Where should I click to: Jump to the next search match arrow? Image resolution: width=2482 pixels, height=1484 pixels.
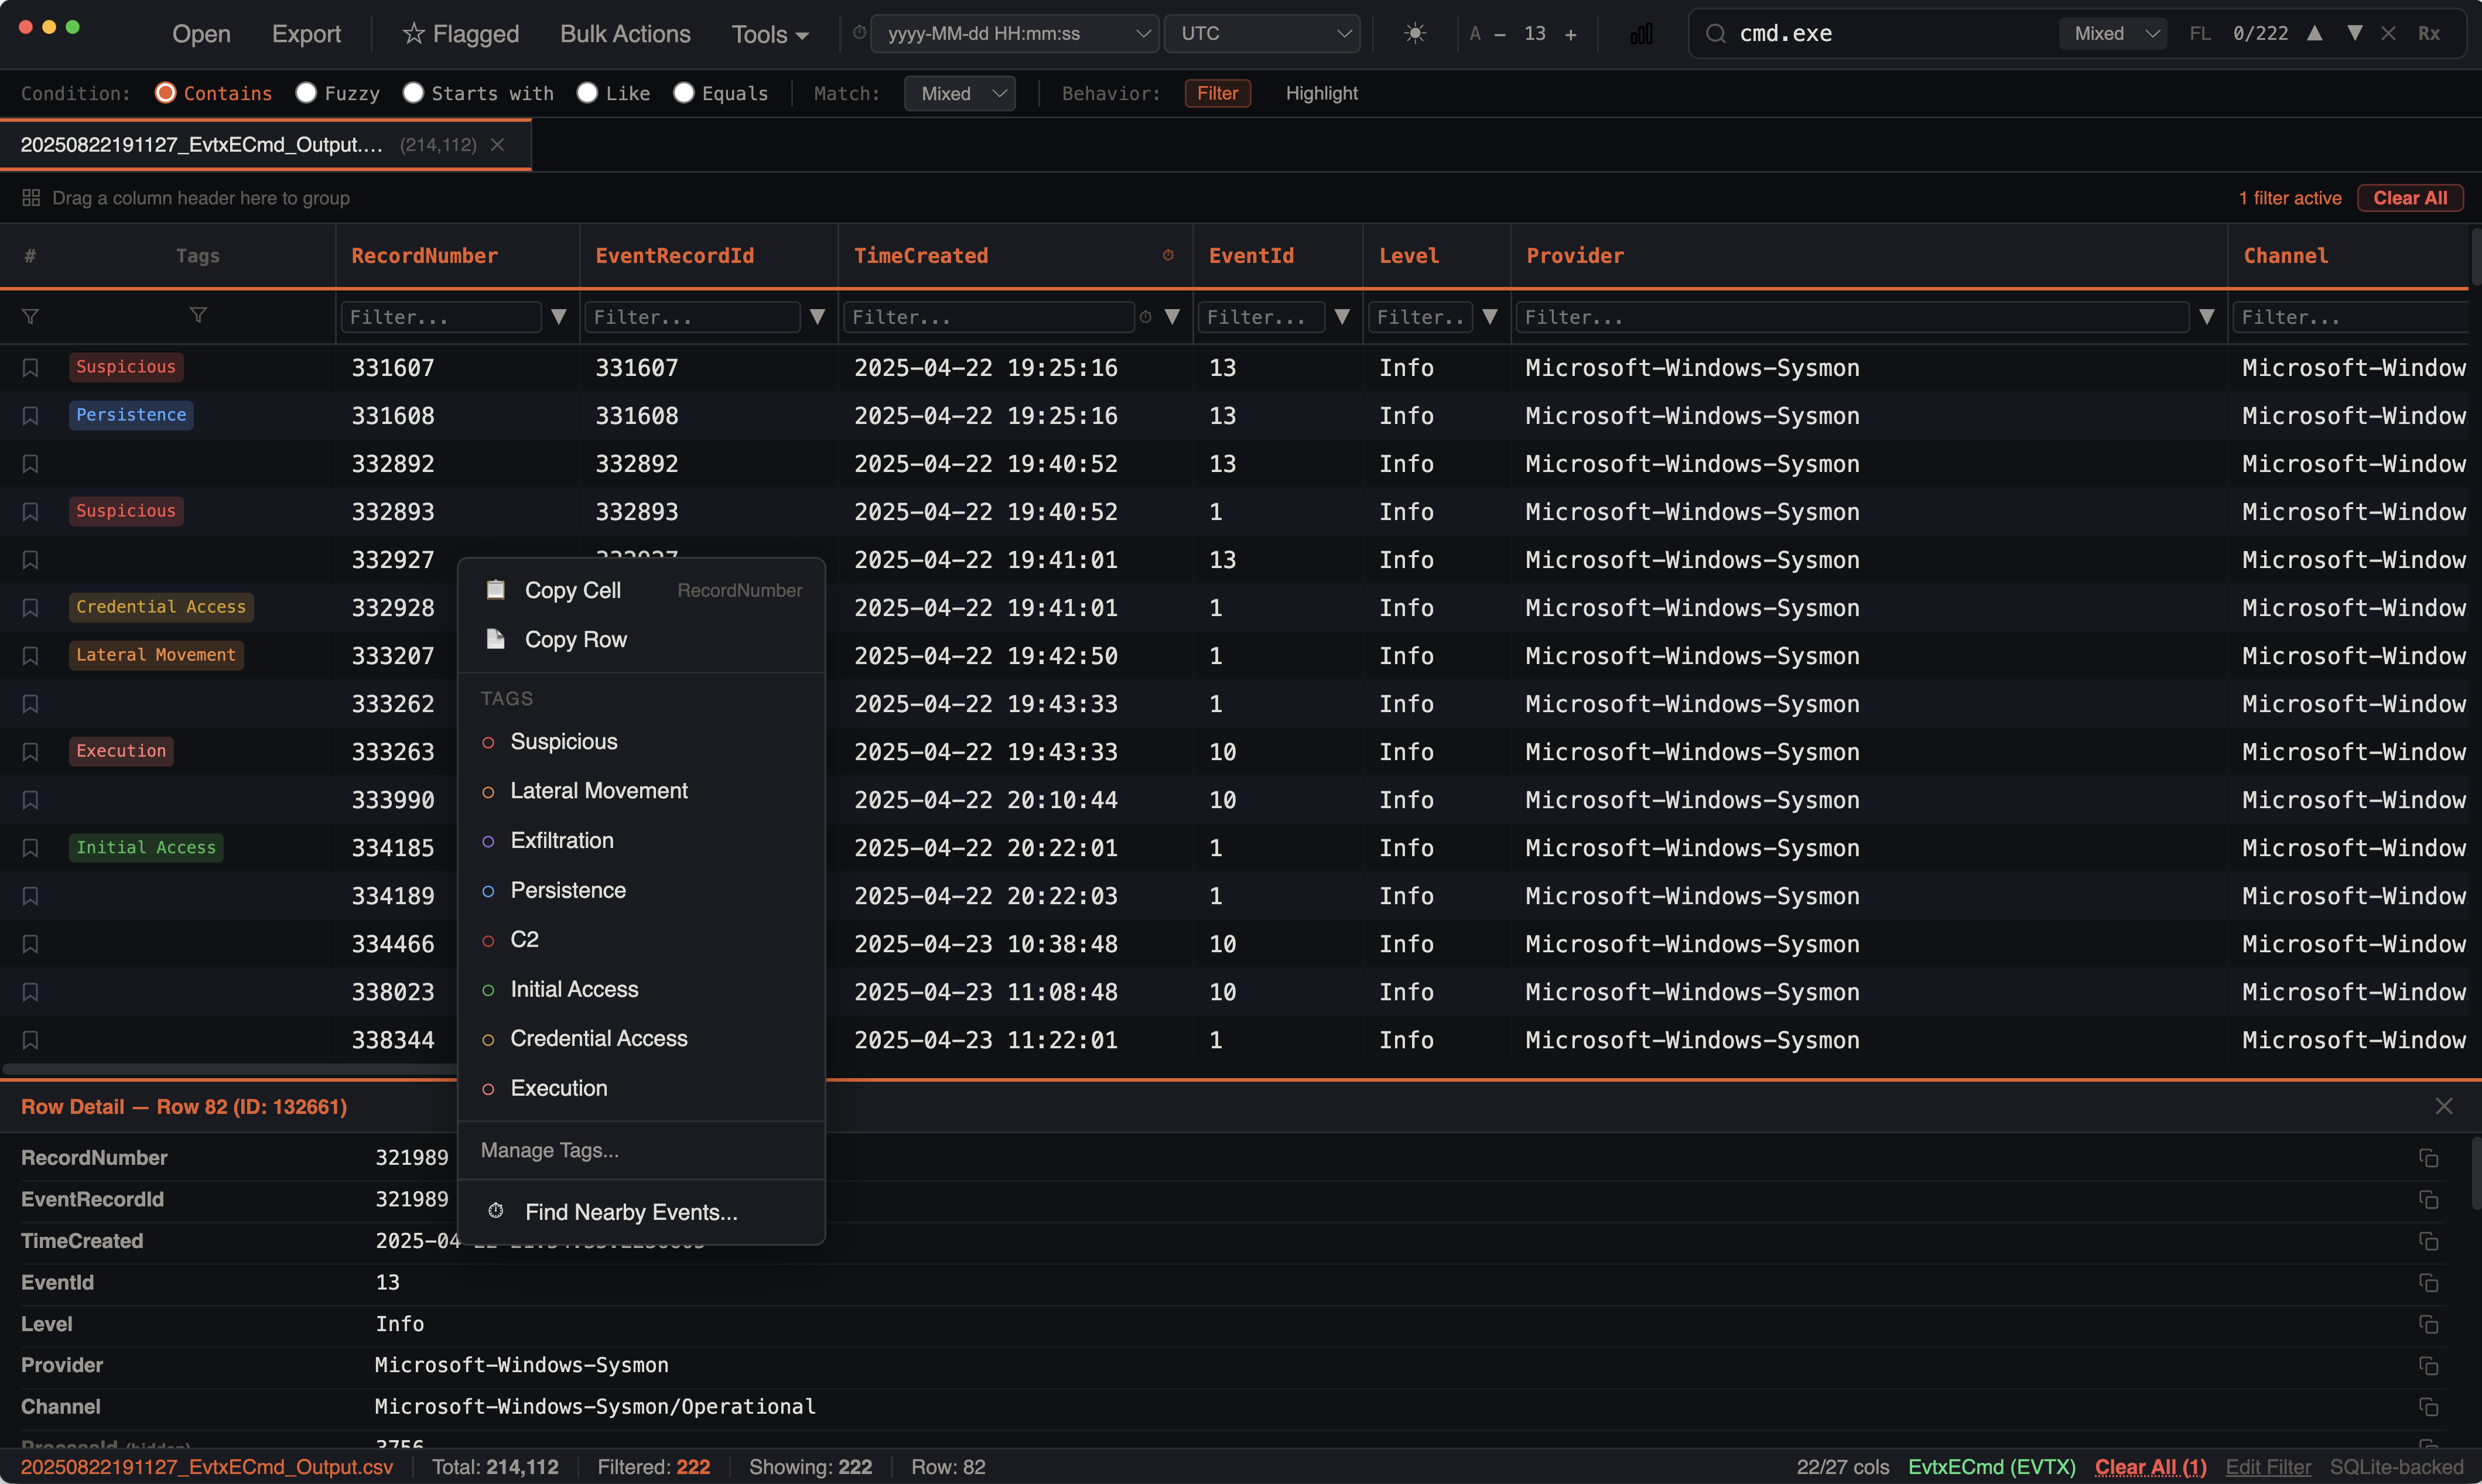click(x=2354, y=33)
